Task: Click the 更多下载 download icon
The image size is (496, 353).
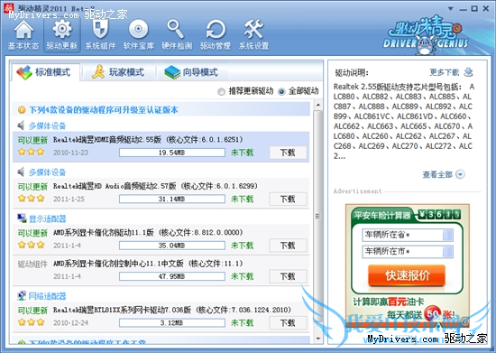Action: click(468, 72)
